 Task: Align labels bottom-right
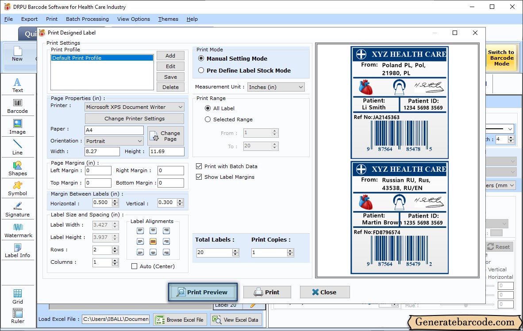(166, 252)
